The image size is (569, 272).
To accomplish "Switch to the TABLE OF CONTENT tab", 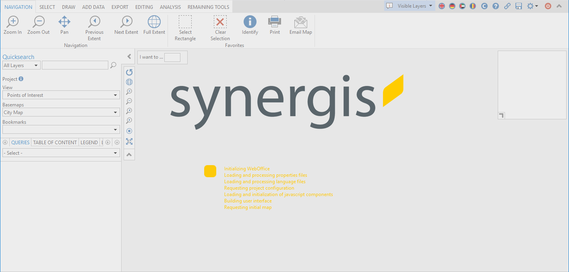I will pos(54,142).
